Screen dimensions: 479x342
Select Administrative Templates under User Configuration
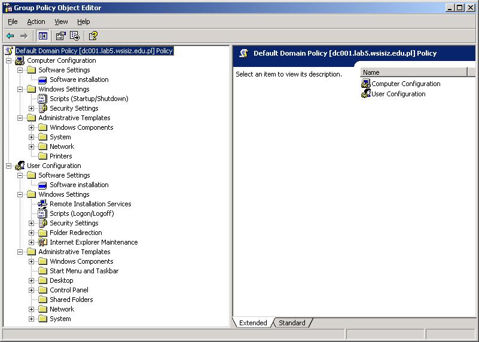[x=74, y=252]
